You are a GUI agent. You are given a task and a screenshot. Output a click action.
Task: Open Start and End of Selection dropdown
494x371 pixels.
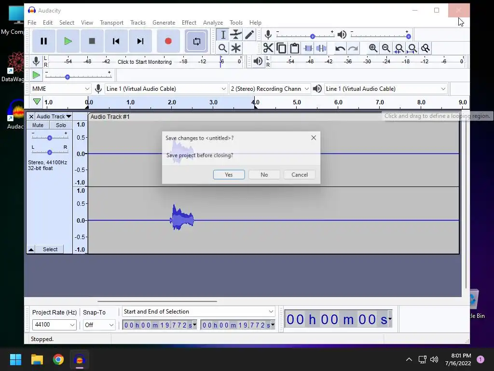(198, 312)
